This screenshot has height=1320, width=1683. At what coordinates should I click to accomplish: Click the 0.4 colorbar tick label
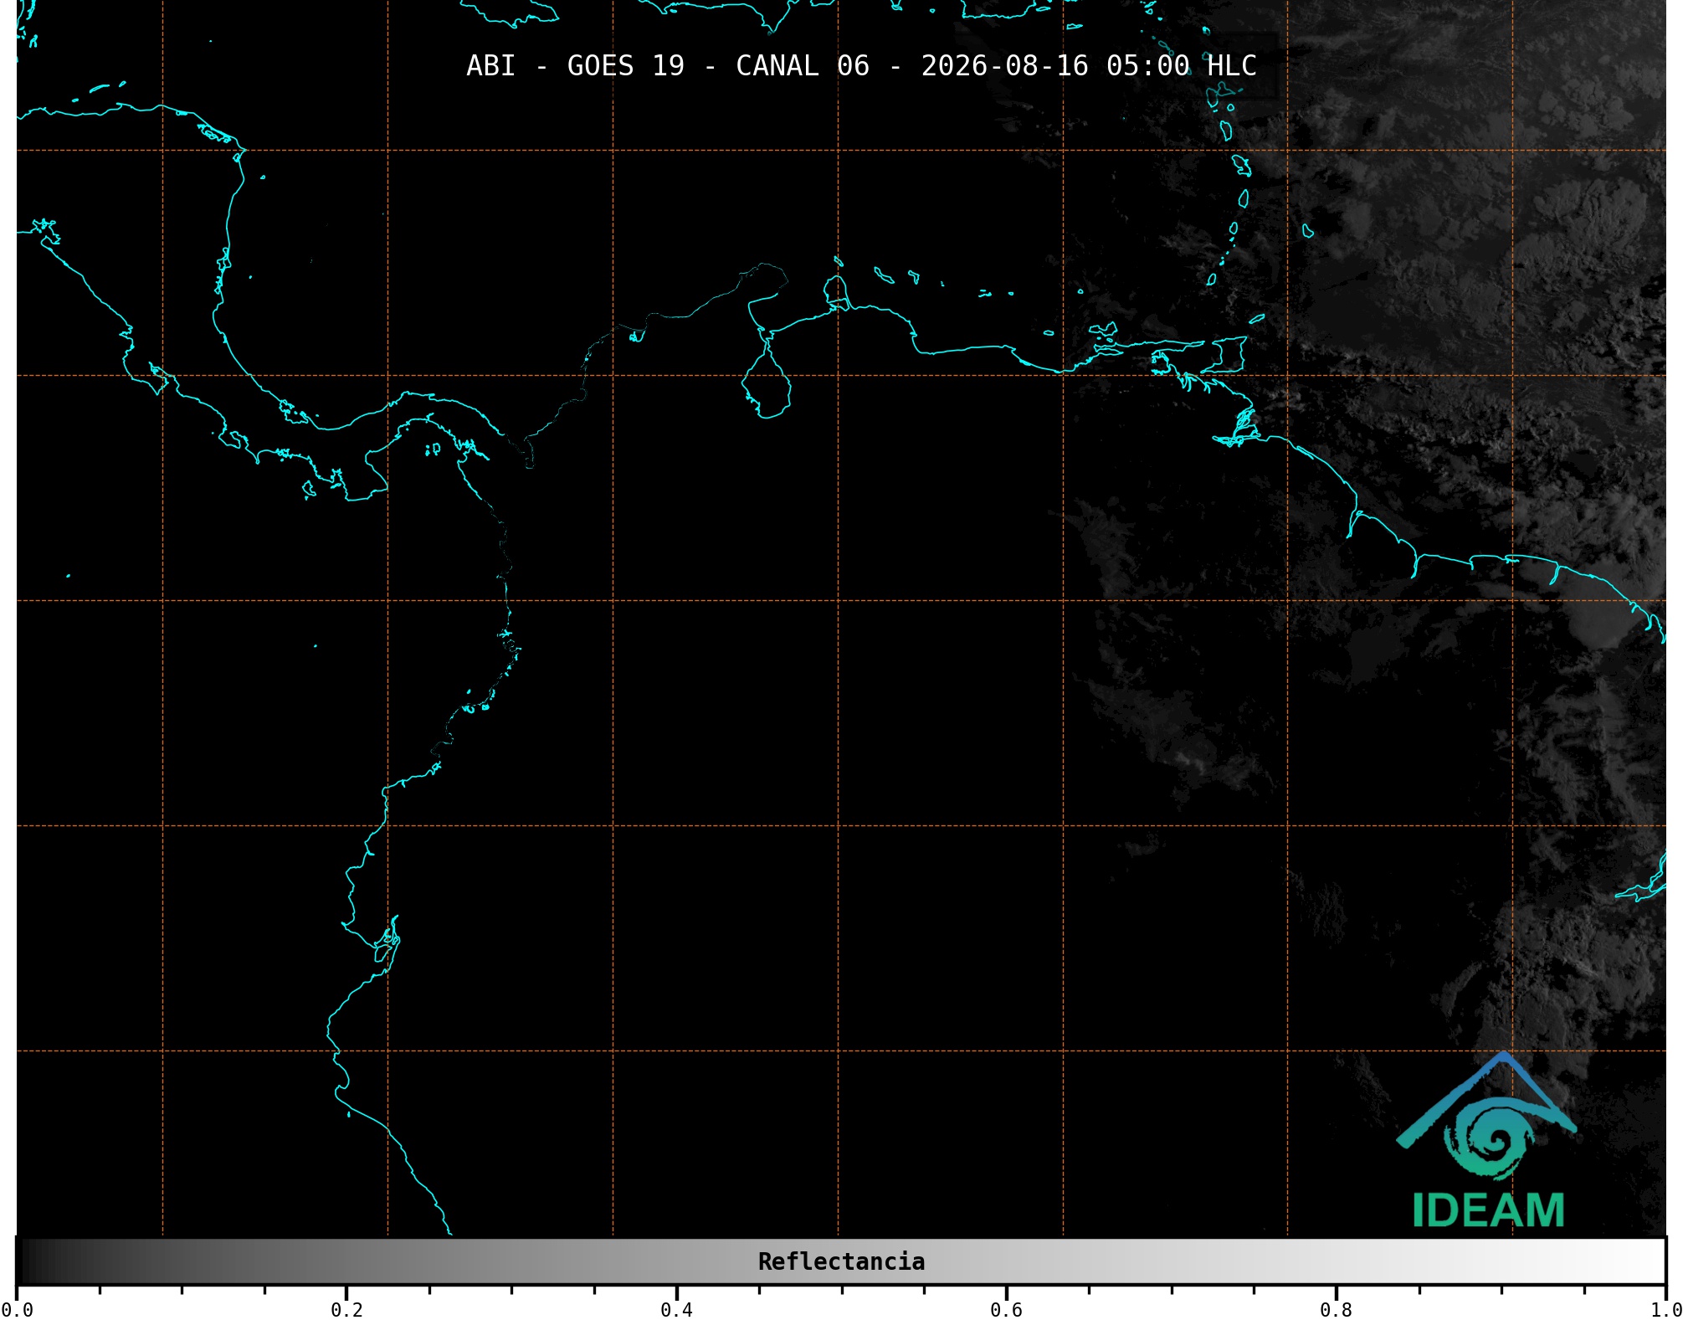tap(676, 1309)
